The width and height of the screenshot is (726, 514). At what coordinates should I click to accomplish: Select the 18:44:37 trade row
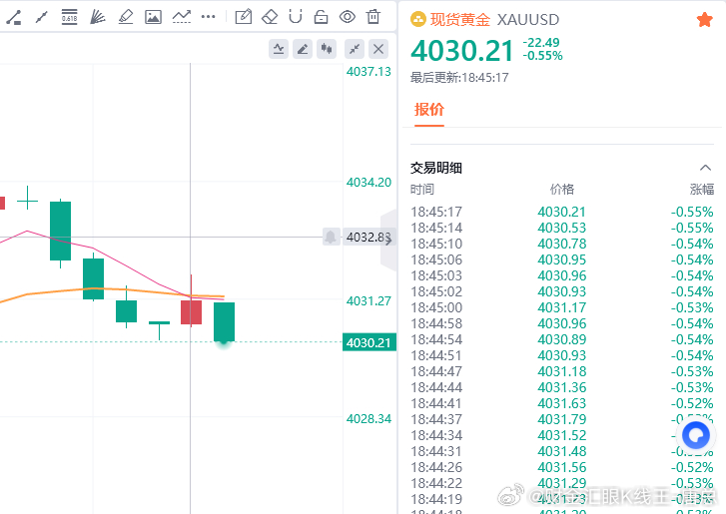(x=561, y=419)
